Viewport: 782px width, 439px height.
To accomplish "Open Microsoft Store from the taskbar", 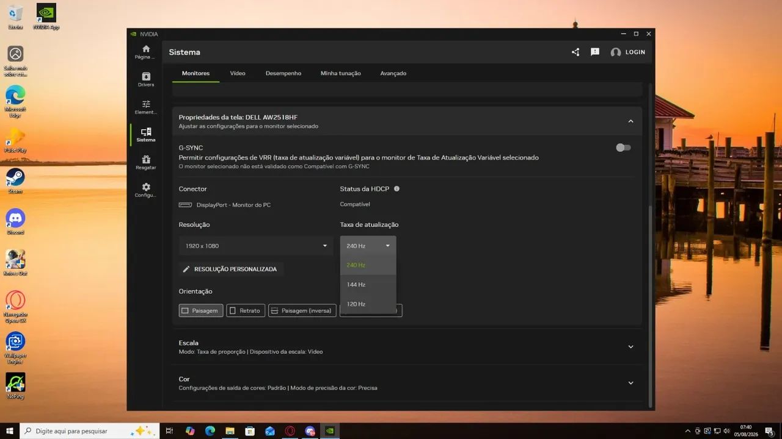I will click(x=250, y=431).
